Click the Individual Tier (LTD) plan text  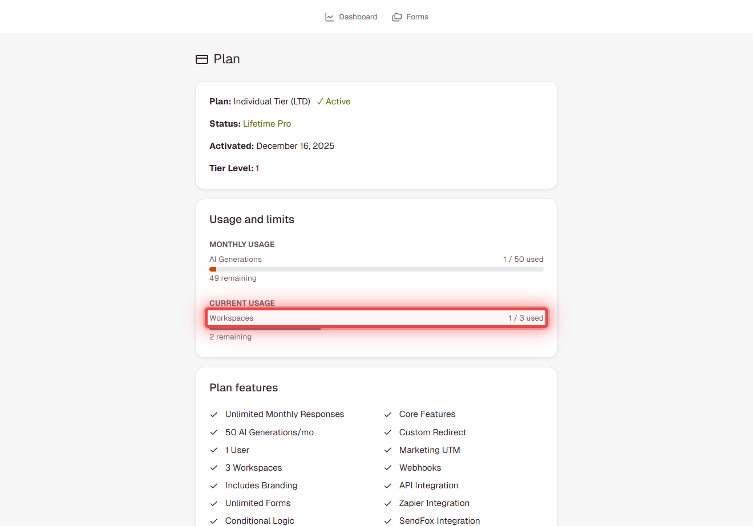(272, 101)
